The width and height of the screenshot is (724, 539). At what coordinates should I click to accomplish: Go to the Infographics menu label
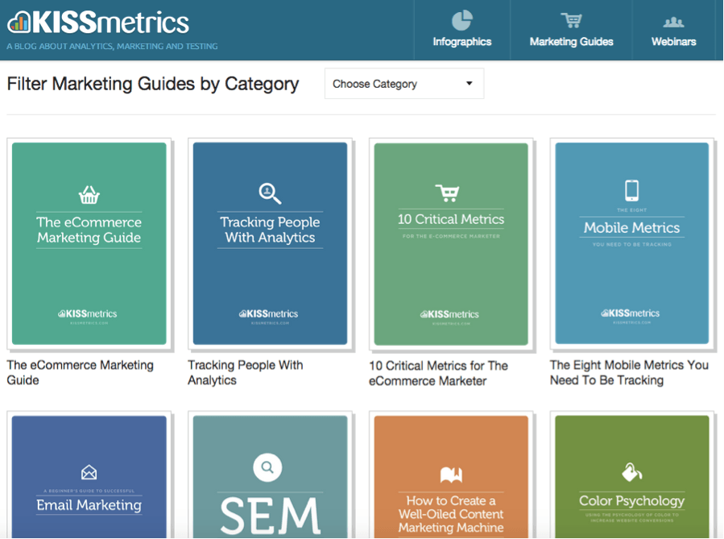(461, 42)
